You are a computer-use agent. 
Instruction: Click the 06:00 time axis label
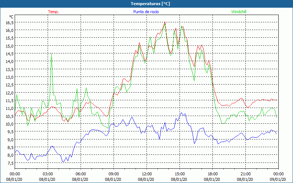click(x=81, y=174)
